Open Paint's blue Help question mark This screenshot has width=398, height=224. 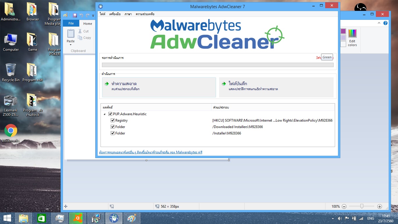point(385,23)
